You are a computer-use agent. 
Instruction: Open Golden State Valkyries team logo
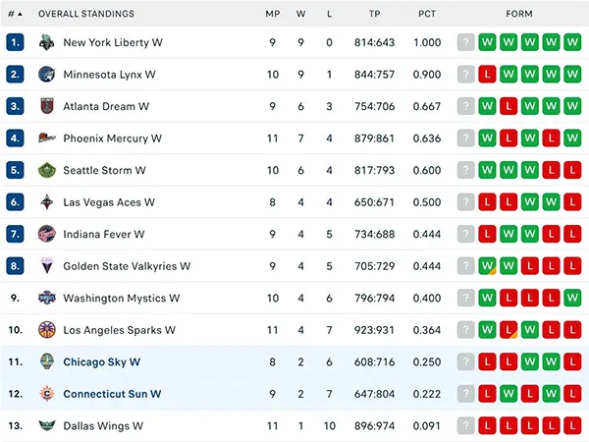coord(47,266)
